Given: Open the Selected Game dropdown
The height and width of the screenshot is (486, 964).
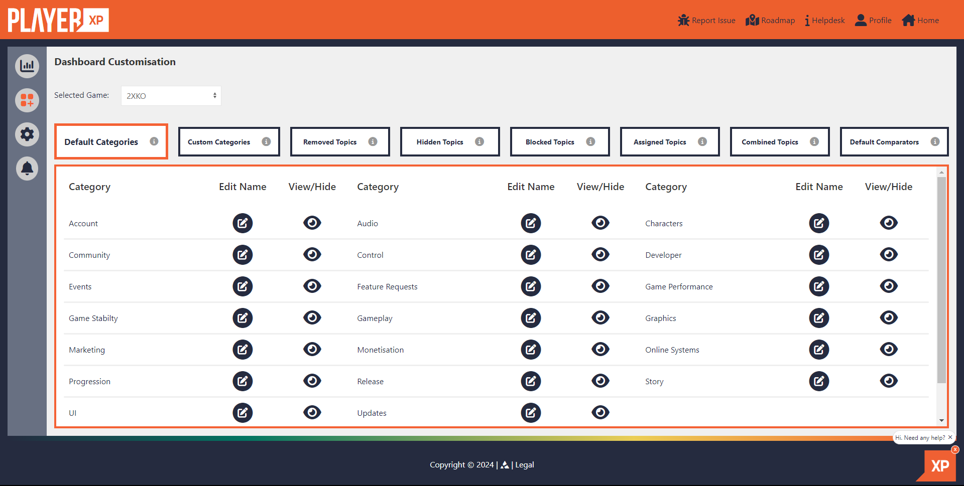Looking at the screenshot, I should 171,95.
